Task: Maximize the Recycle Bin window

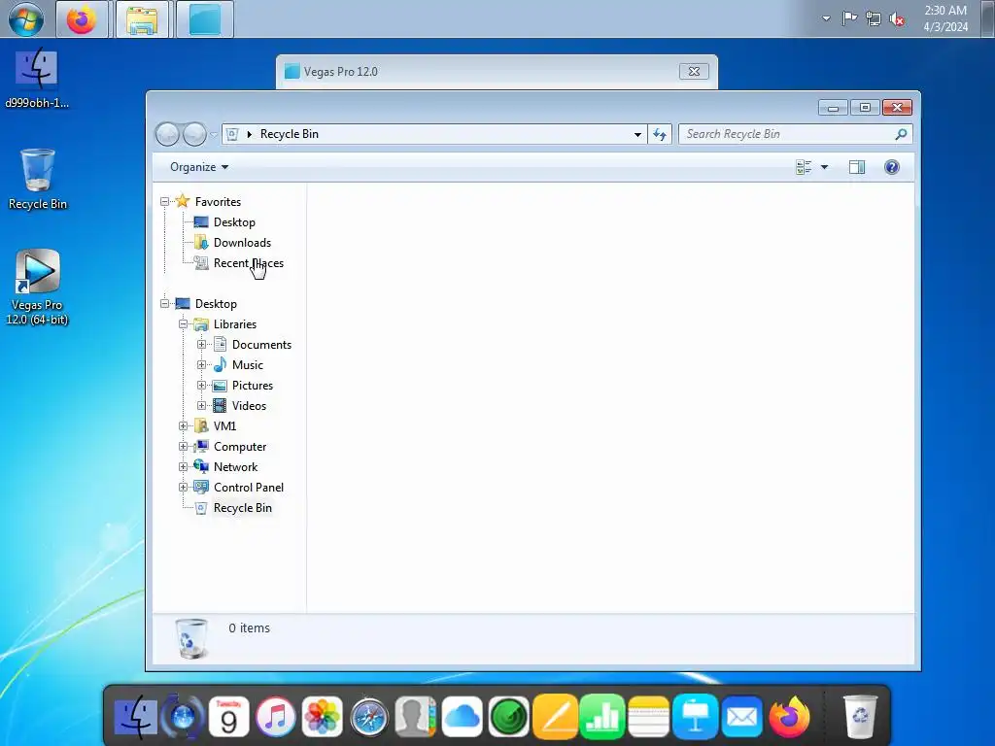Action: click(864, 107)
